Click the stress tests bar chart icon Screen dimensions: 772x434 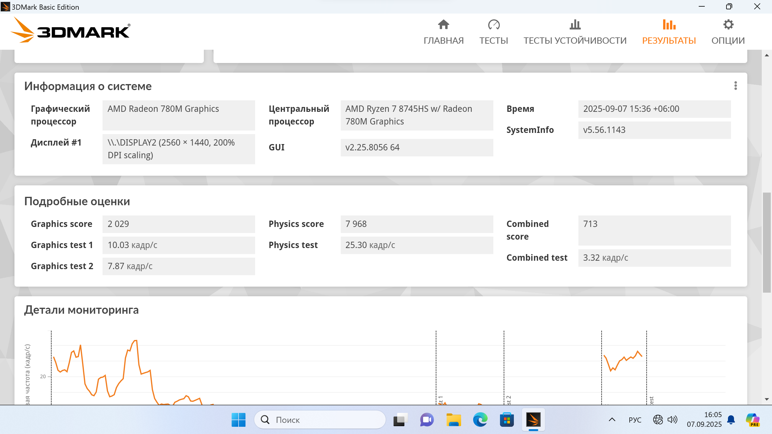575,25
